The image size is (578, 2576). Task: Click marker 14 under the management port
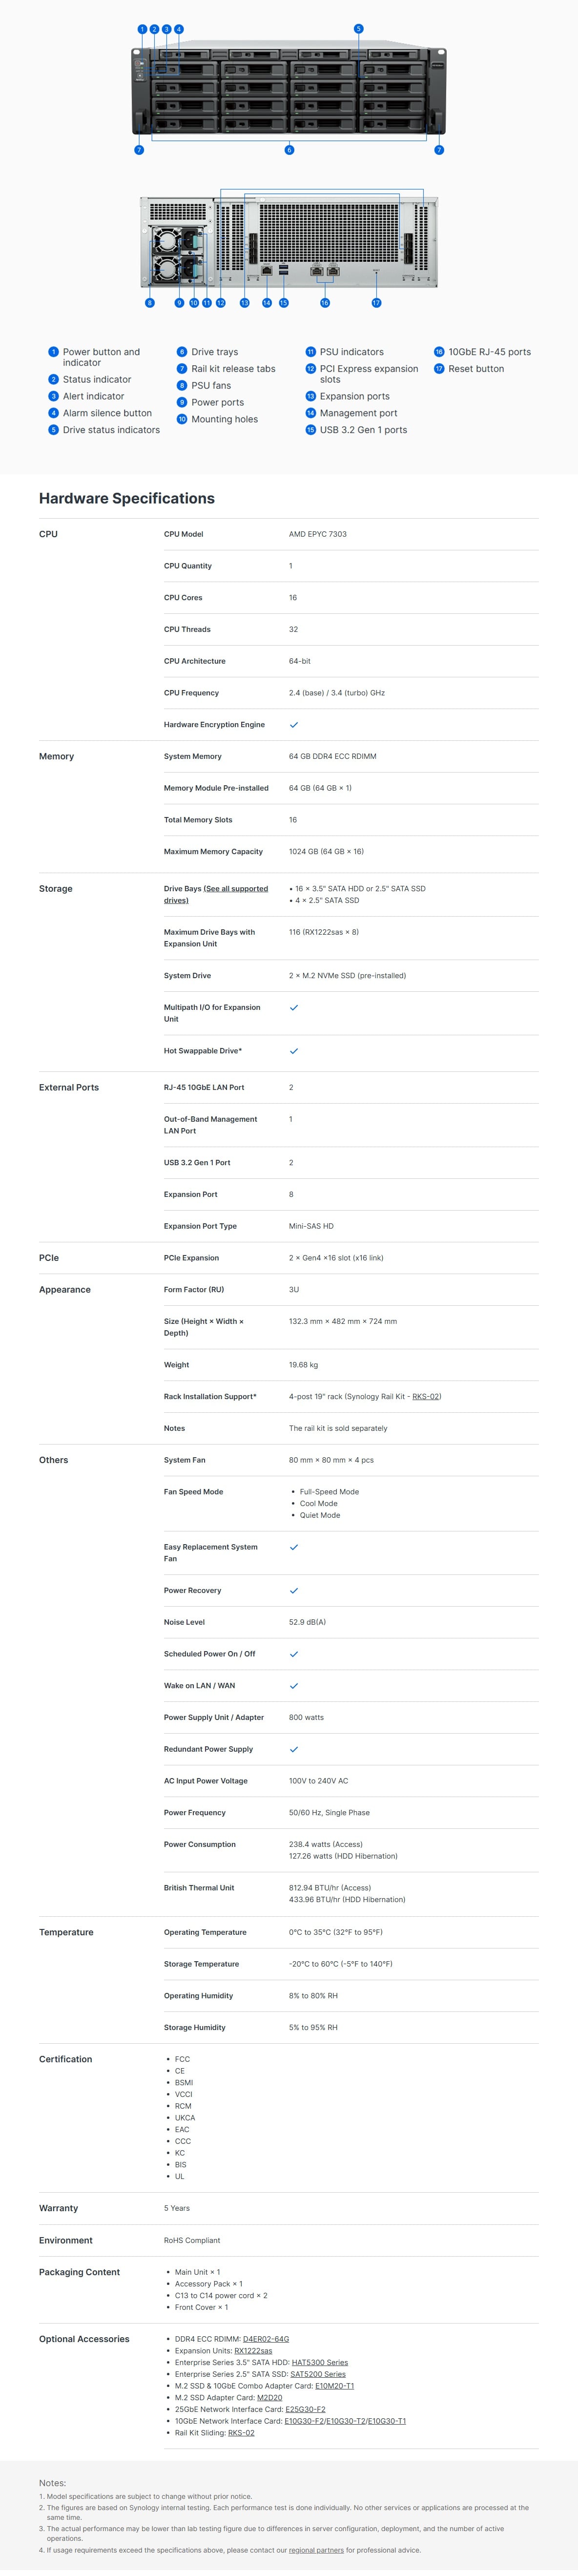[267, 303]
